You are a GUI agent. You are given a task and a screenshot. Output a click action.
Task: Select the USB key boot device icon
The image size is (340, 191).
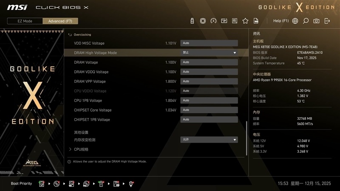[x=101, y=184]
